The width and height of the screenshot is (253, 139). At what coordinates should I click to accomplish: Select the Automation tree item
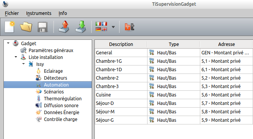56,85
